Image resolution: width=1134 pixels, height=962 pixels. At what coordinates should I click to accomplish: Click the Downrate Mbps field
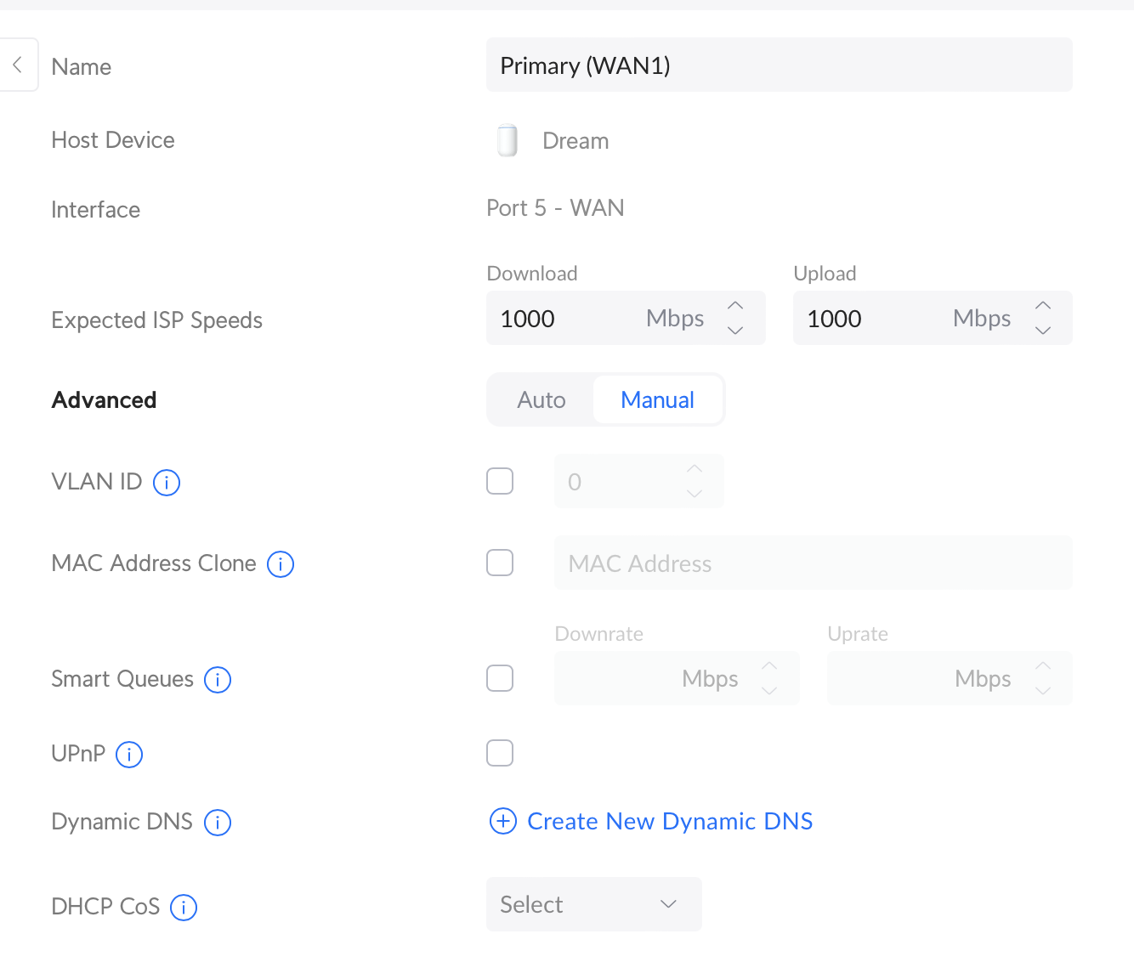[x=677, y=678]
